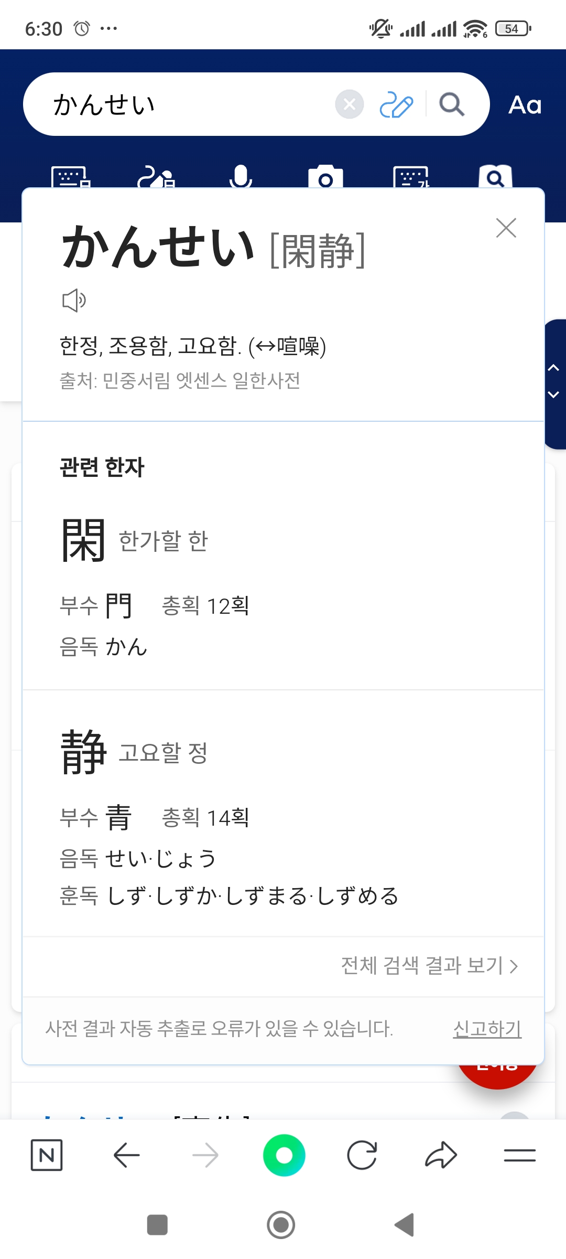Tap the green Naver search circle button
Viewport: 566px width, 1259px height.
(x=284, y=1155)
